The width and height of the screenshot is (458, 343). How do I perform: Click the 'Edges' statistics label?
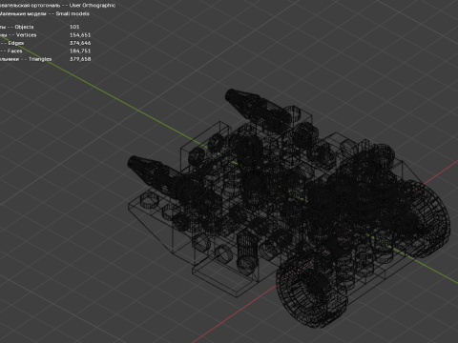[16, 43]
